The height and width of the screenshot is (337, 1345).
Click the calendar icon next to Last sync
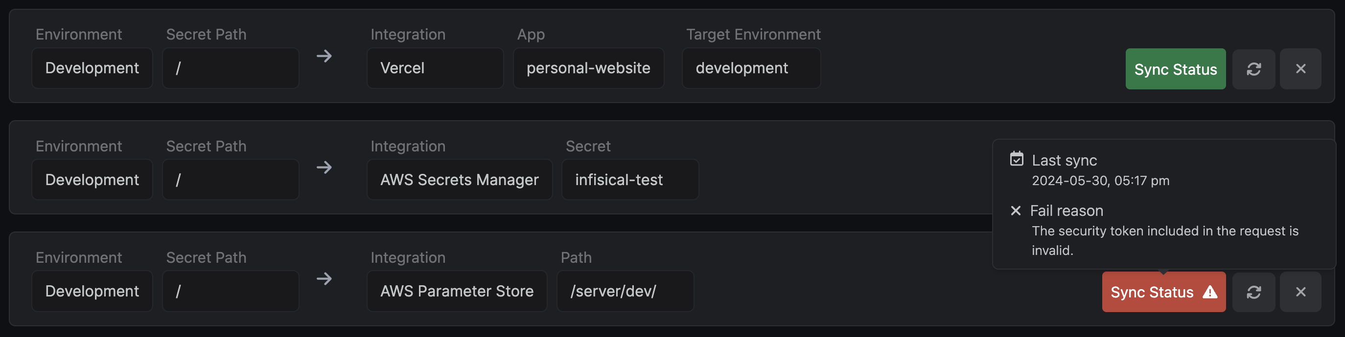[1016, 159]
